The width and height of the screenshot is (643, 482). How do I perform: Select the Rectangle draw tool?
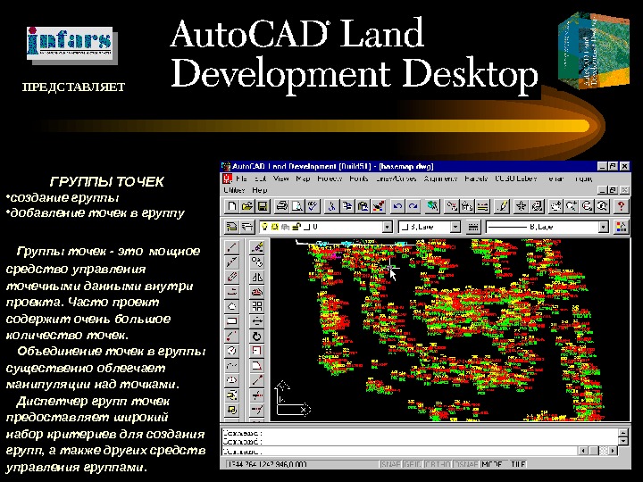232,321
